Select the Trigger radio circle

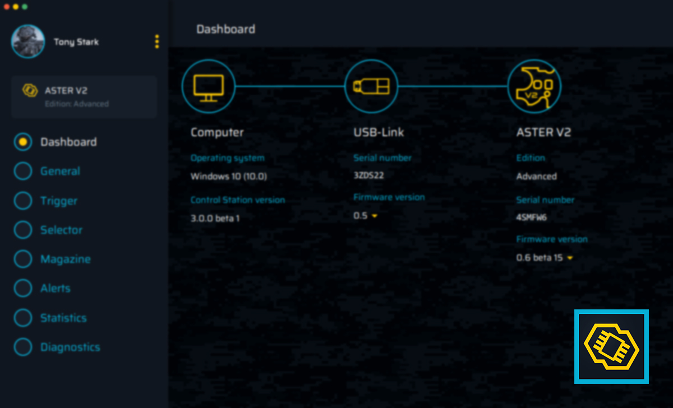23,201
